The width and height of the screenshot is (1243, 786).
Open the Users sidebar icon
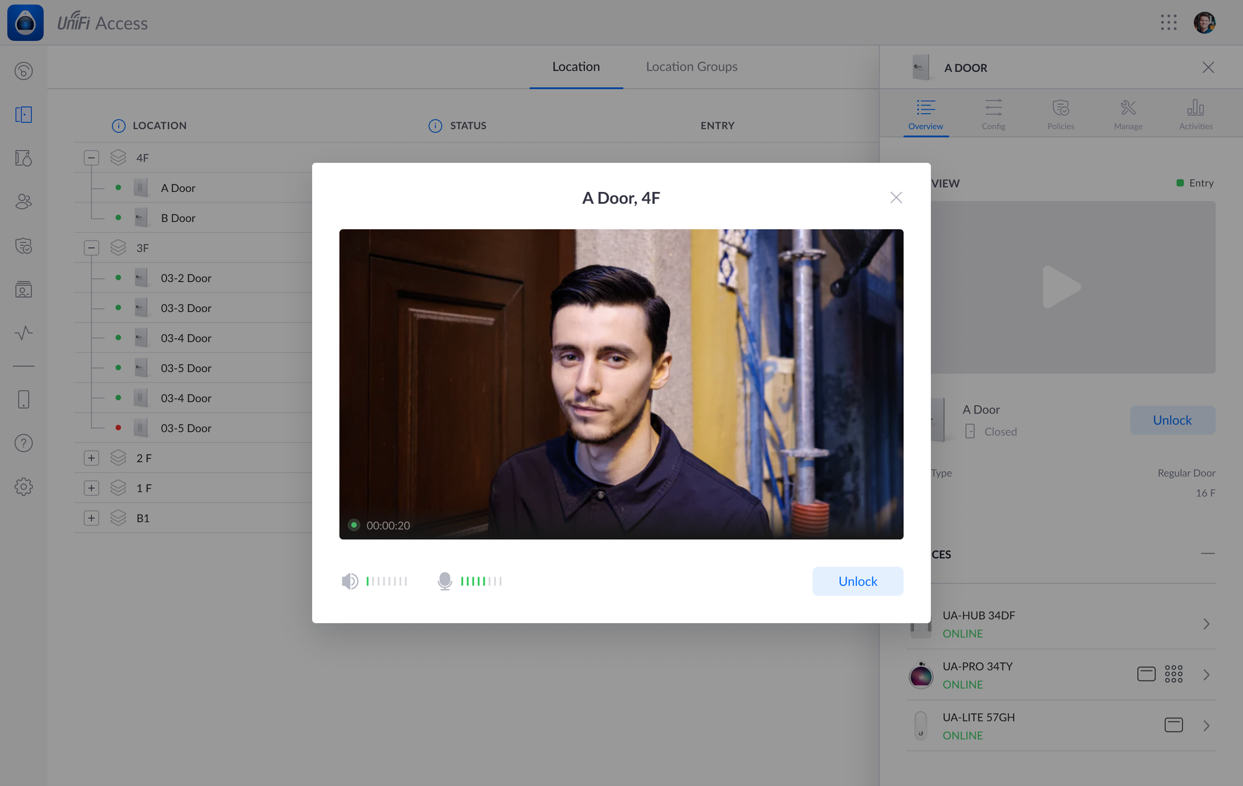(x=24, y=201)
